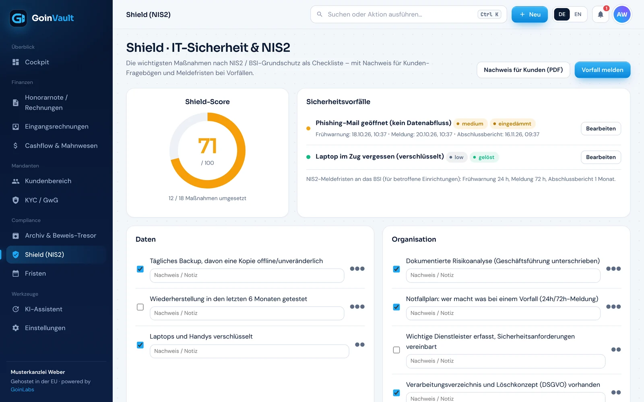
Task: Click the Nachweis / Notiz field under Tägliches Backup
Action: tap(247, 275)
